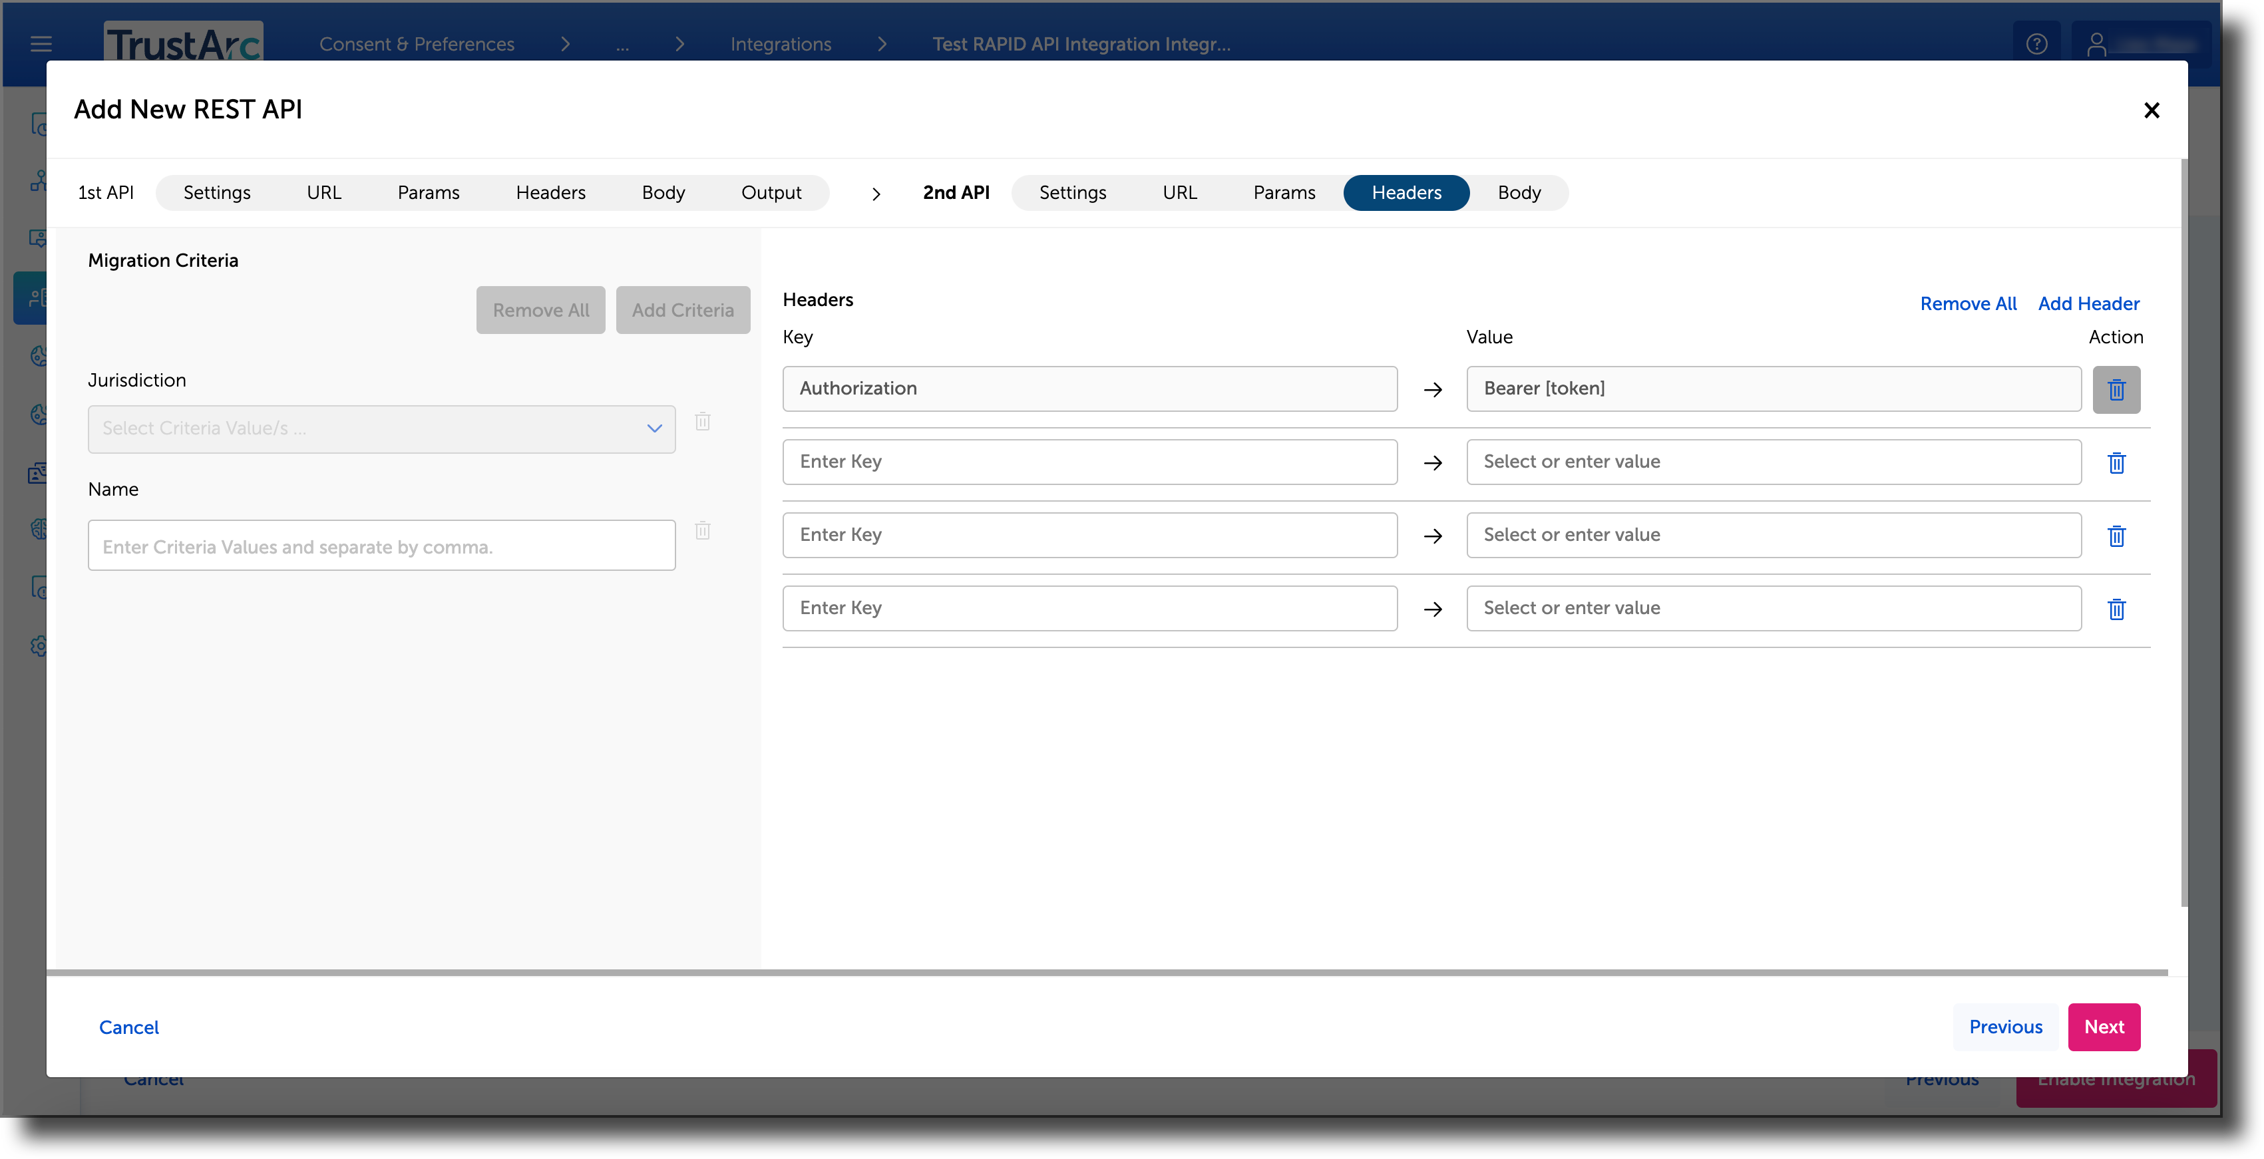The height and width of the screenshot is (1159, 2264).
Task: Click the breadcrumb ellipsis item
Action: (x=622, y=46)
